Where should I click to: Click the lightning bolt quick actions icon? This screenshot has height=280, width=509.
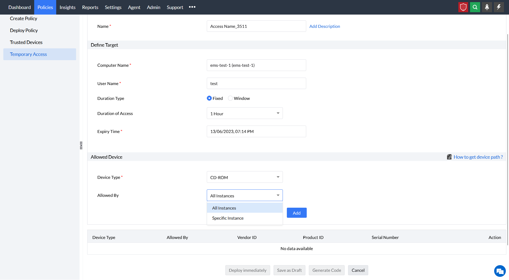point(499,7)
